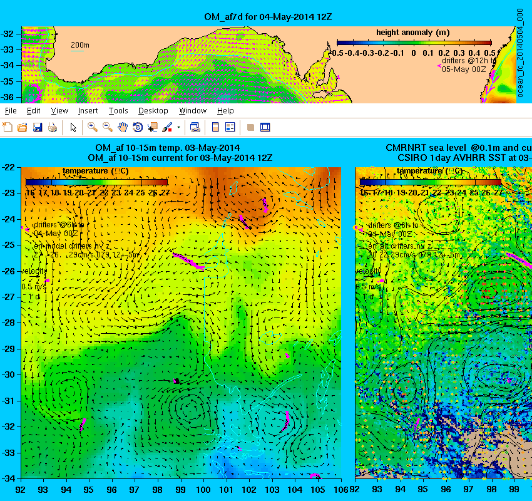Enable the Rotate 3D tool

tap(138, 127)
